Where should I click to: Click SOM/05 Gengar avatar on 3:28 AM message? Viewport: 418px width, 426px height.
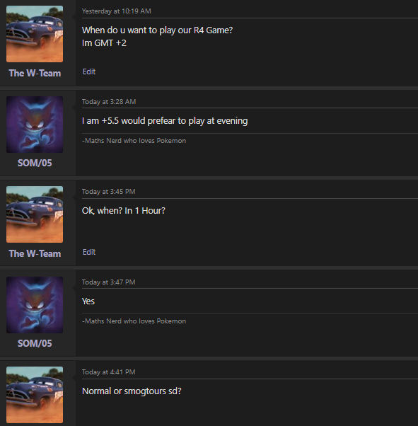tap(35, 125)
